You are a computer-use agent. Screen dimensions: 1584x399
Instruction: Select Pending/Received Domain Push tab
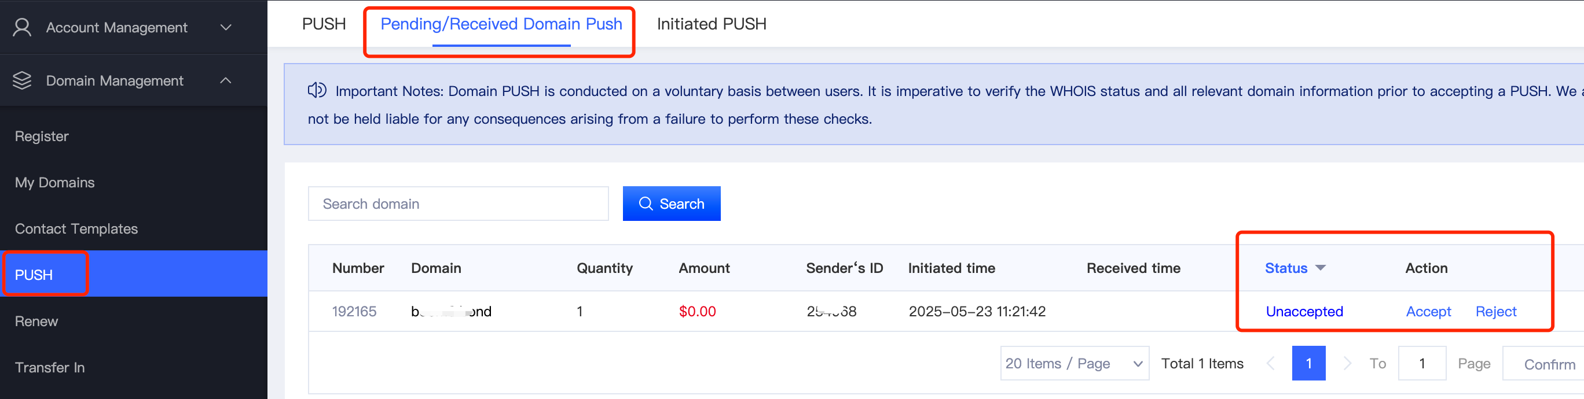pos(501,24)
